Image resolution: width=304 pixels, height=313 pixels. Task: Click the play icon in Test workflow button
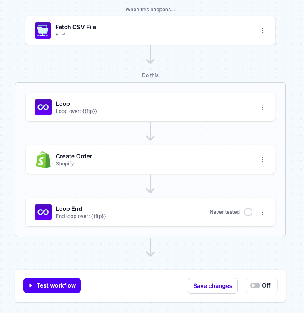(31, 285)
